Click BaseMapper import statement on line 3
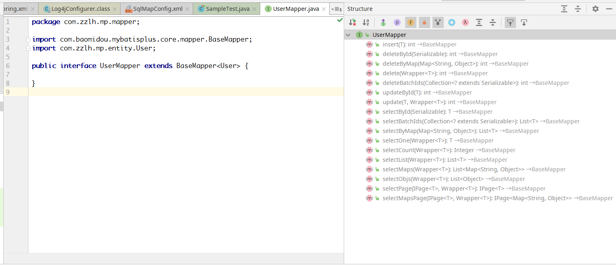This screenshot has height=265, width=616. [x=142, y=40]
